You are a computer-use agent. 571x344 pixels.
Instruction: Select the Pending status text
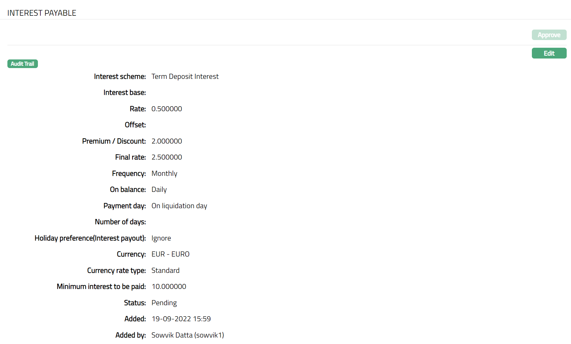(164, 303)
